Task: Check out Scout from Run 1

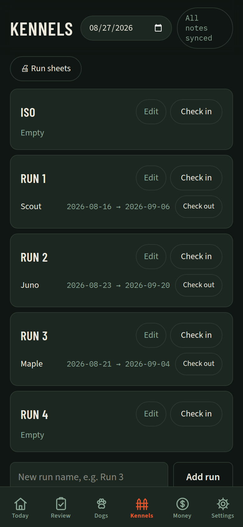Action: point(199,206)
